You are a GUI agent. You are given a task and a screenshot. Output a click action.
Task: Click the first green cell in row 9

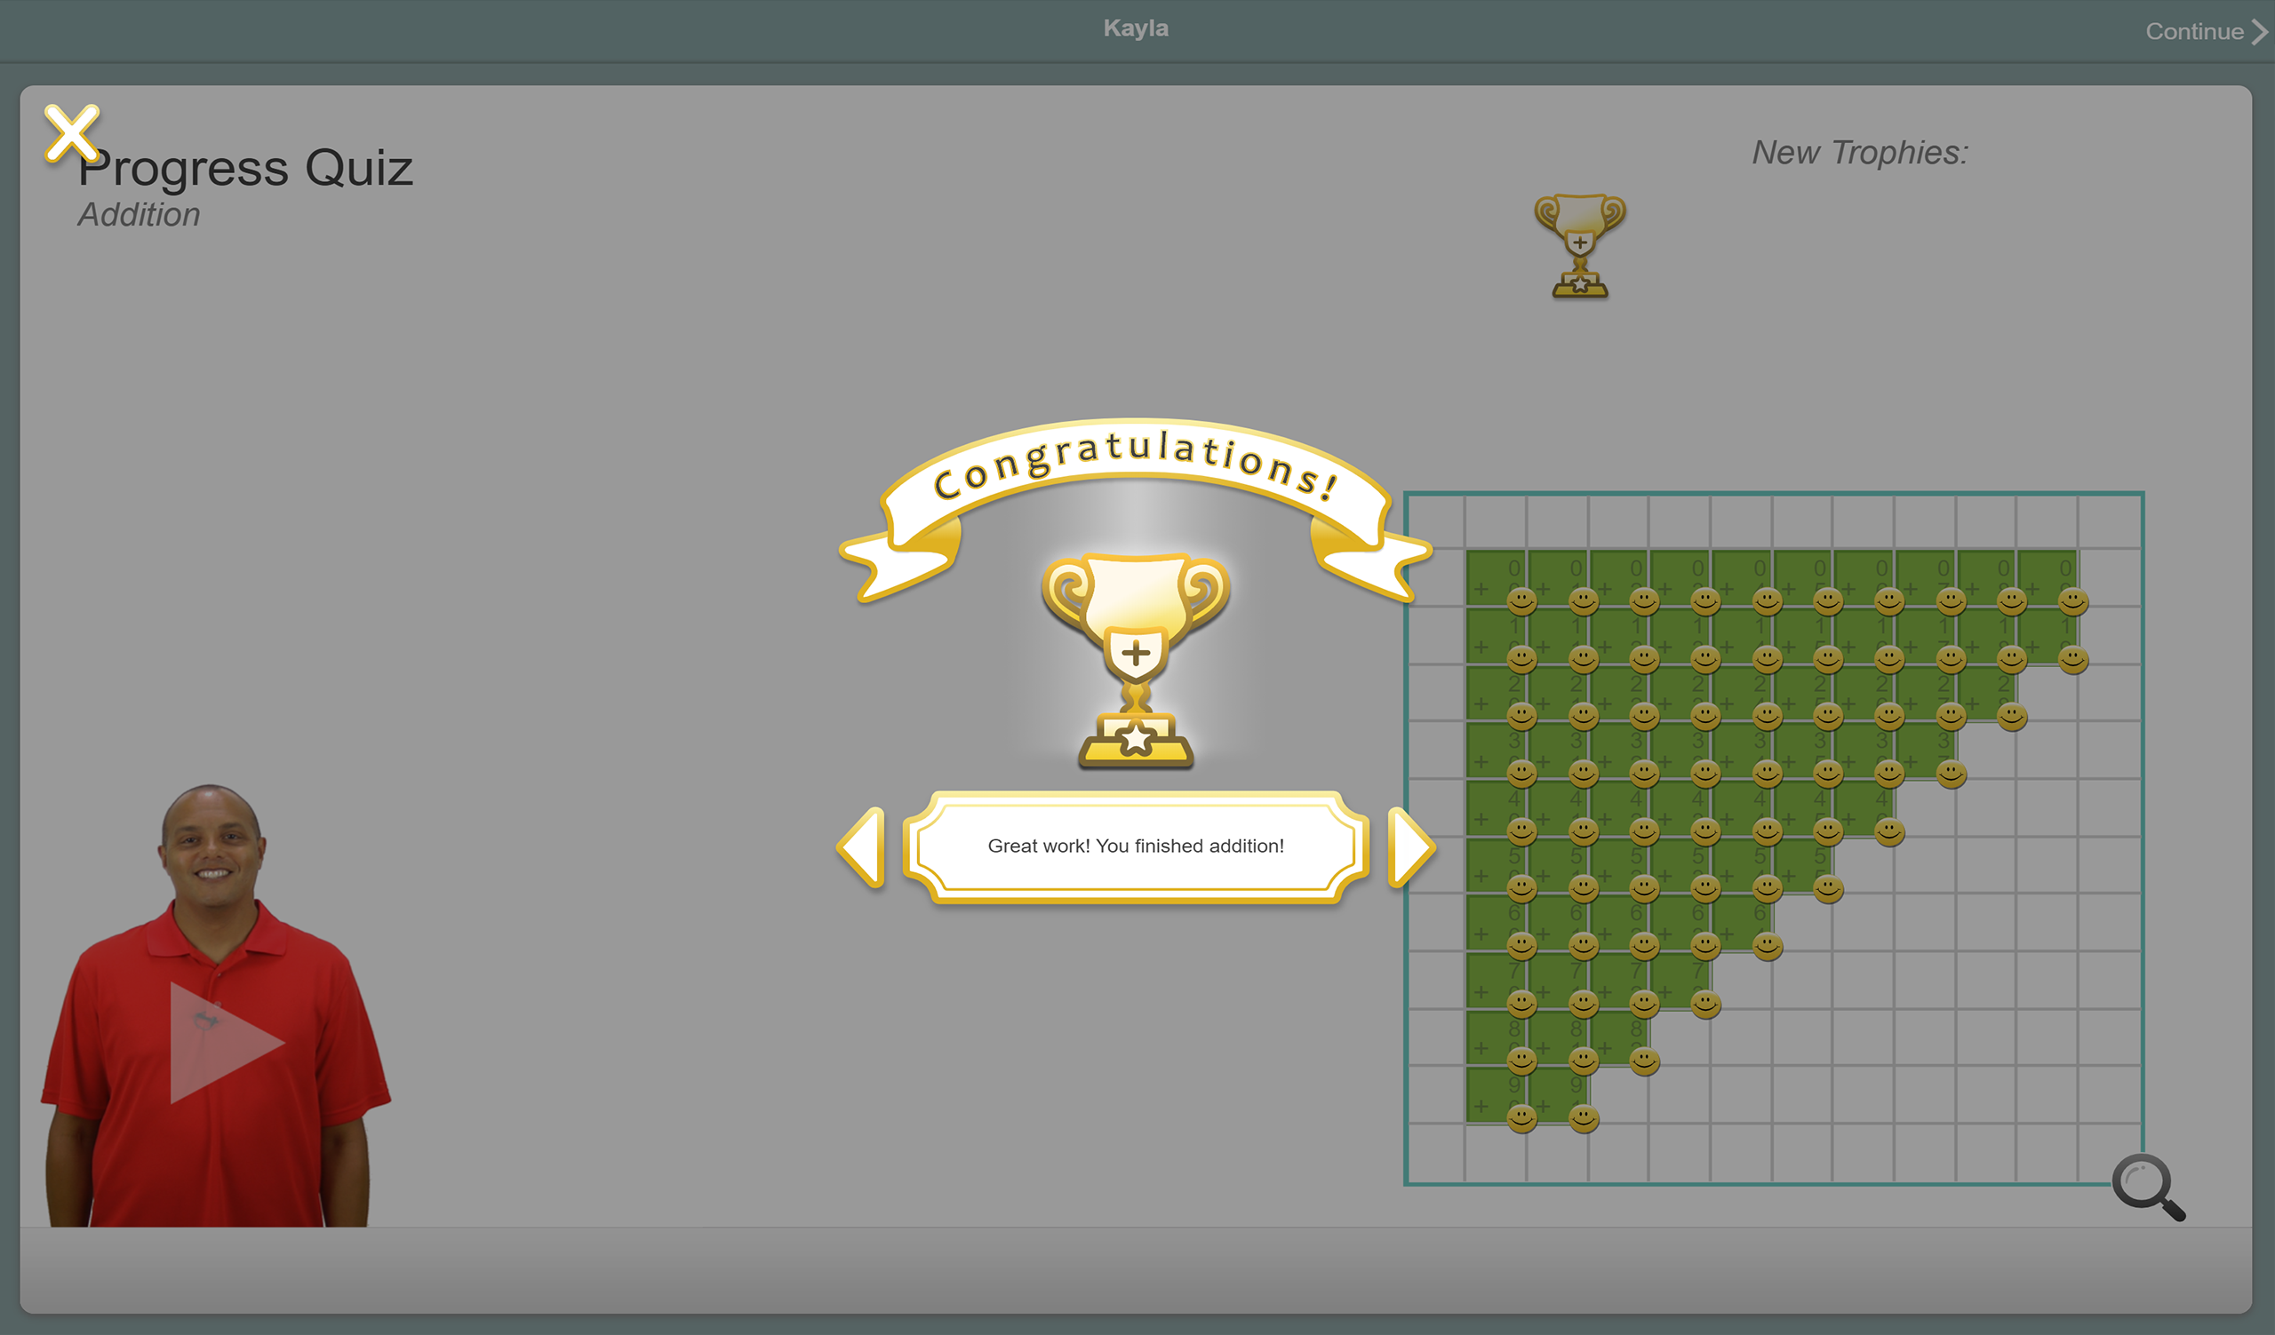[1496, 1093]
